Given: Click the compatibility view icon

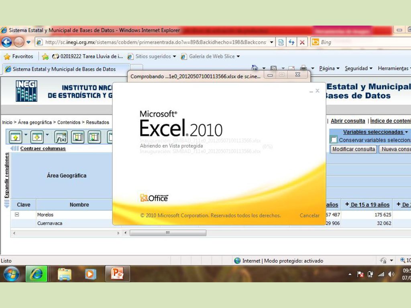Looking at the screenshot, I should tap(281, 42).
